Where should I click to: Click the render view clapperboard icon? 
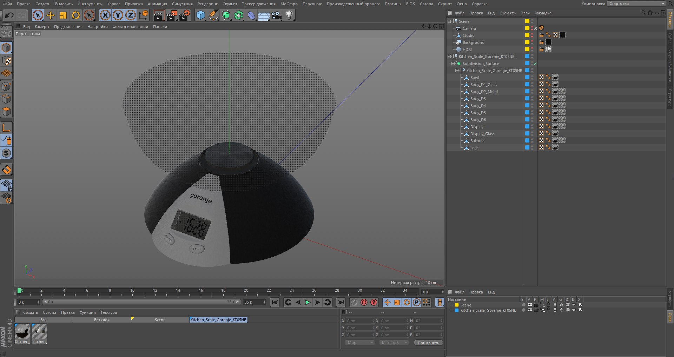pyautogui.click(x=159, y=15)
